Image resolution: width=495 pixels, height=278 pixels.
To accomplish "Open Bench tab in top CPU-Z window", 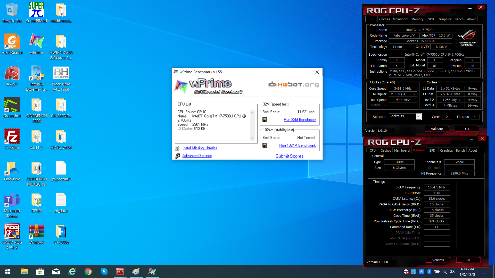I will click(459, 19).
